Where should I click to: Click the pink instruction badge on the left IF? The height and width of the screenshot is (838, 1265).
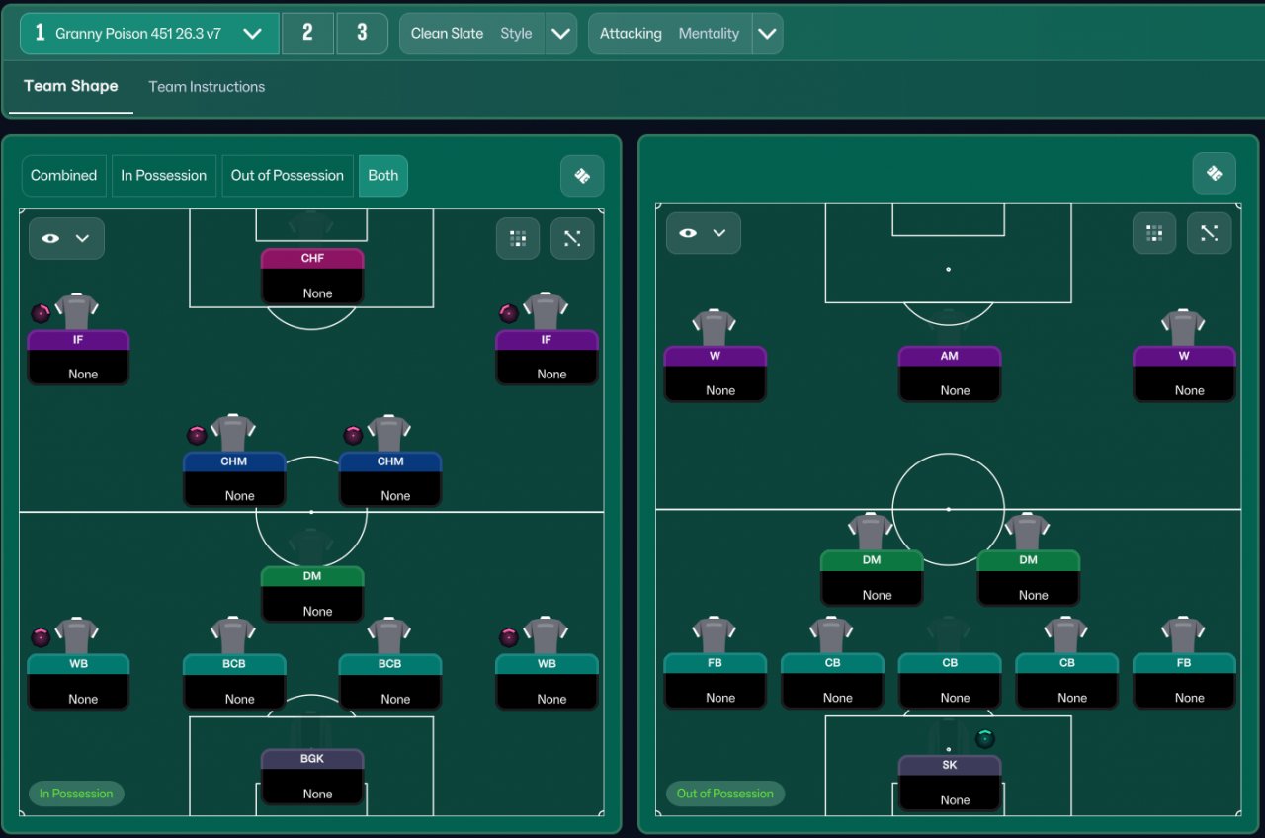(41, 313)
